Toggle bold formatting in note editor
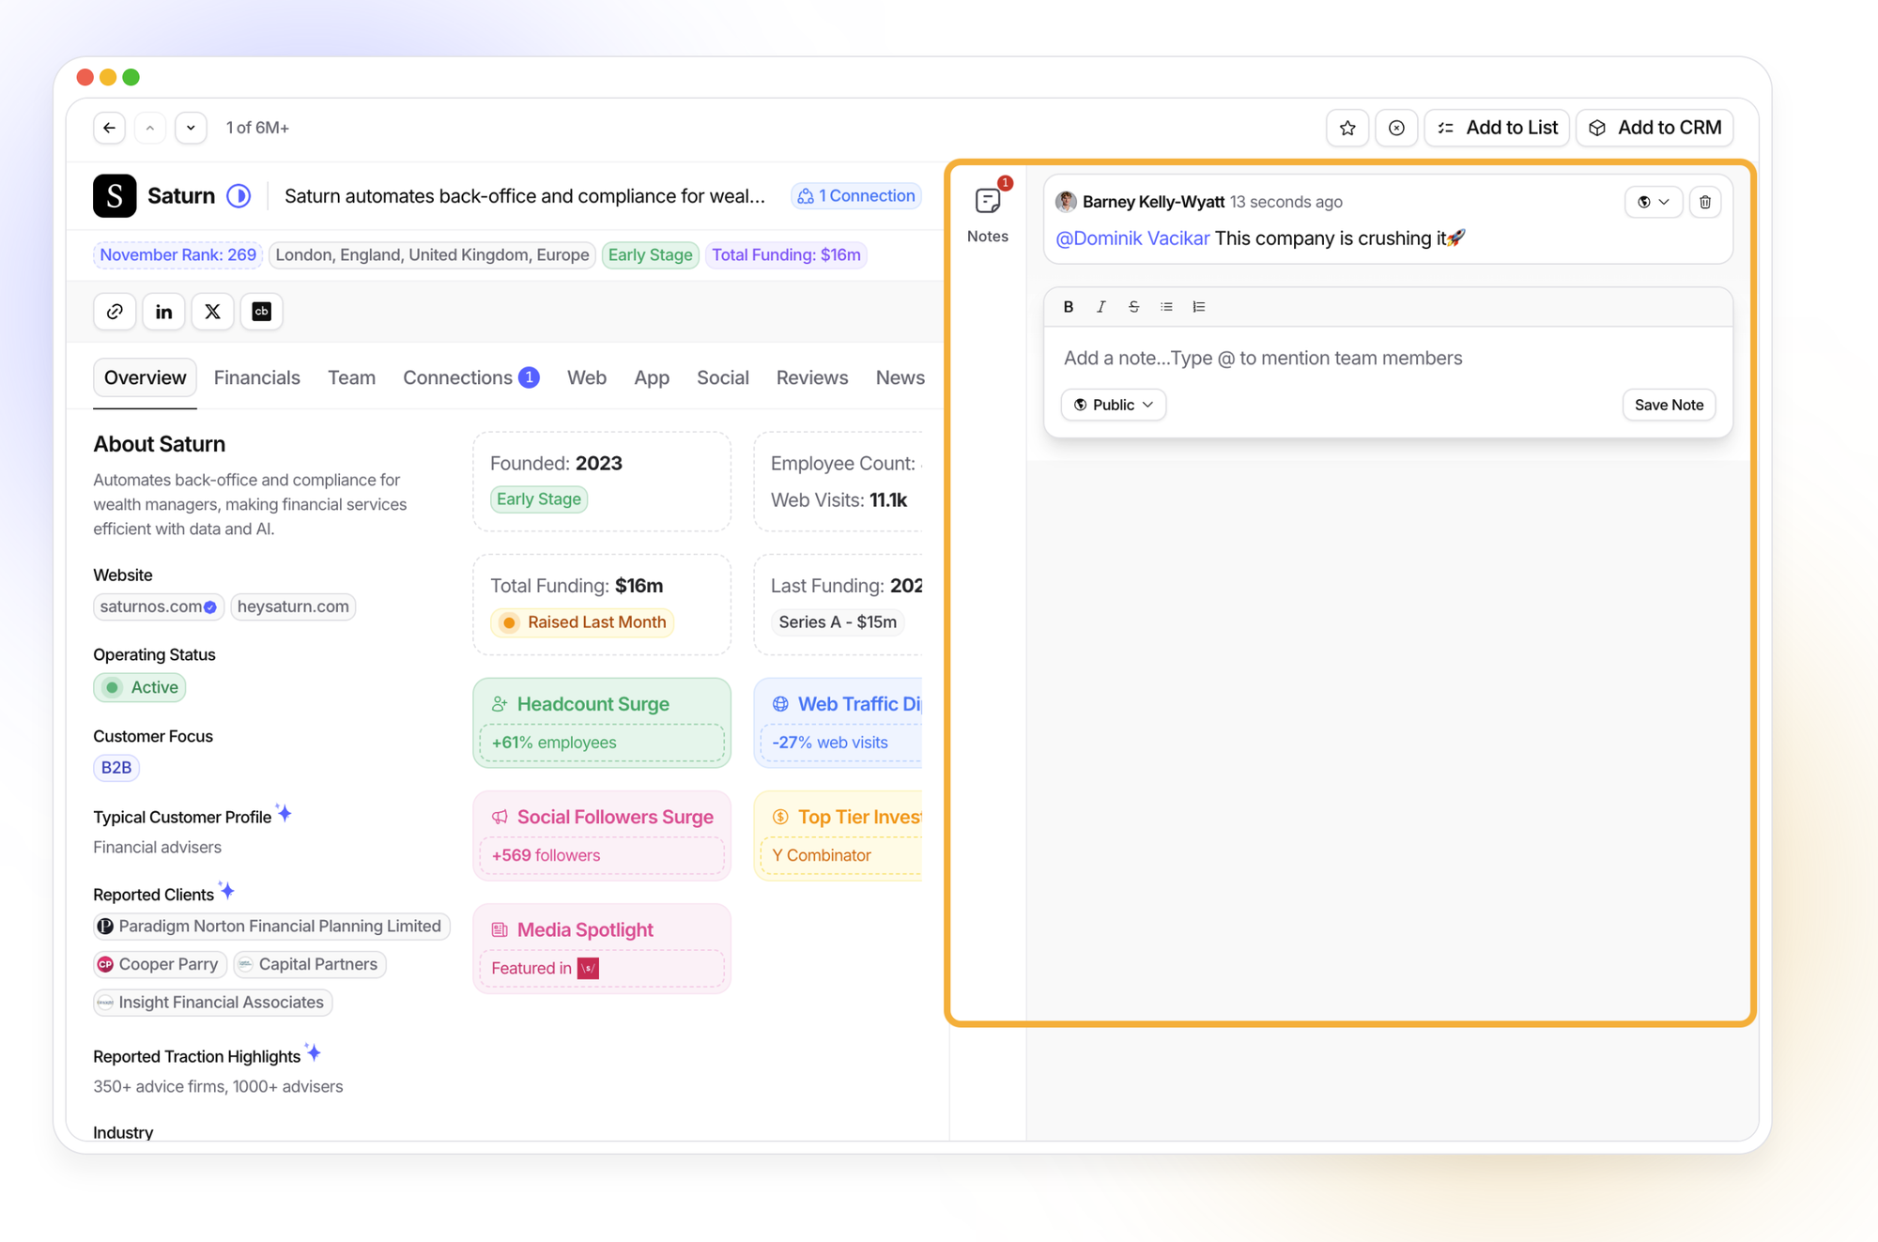 pos(1068,307)
